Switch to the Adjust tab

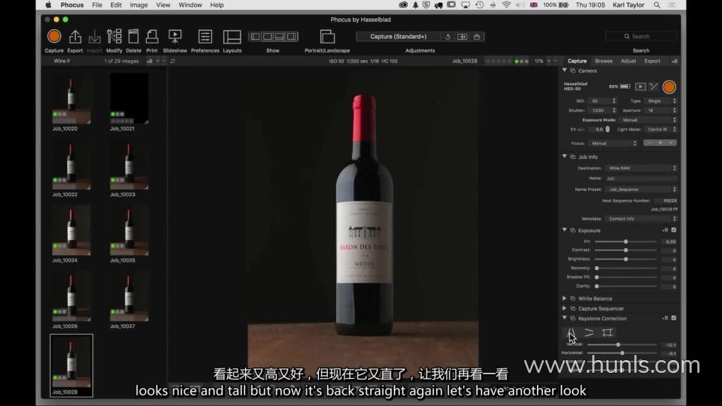click(628, 61)
